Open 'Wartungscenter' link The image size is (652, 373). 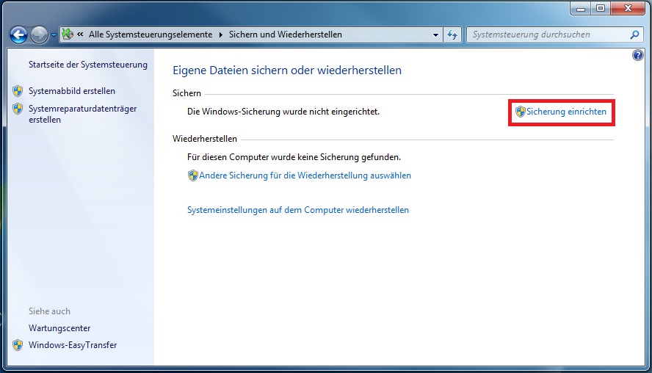(59, 328)
